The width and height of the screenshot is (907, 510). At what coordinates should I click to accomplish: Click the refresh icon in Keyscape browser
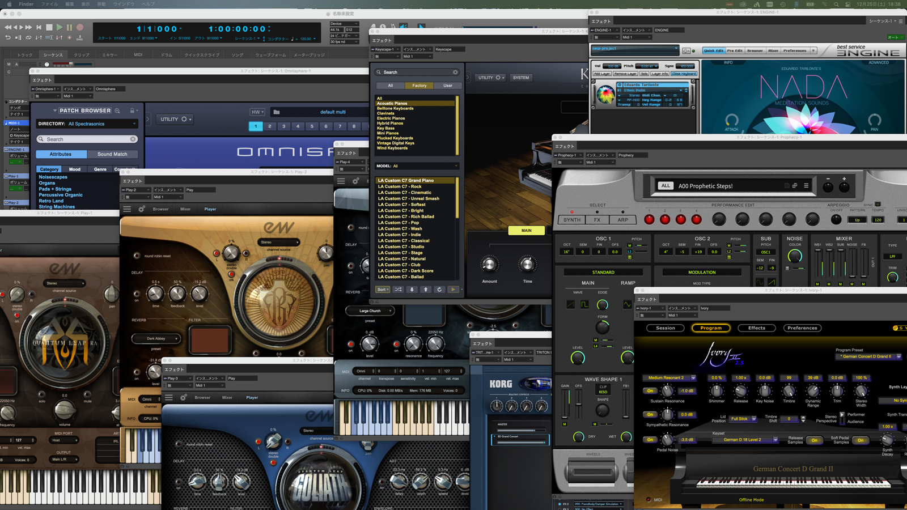(439, 290)
